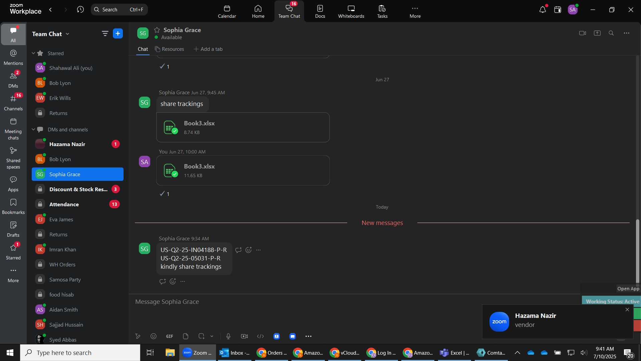The width and height of the screenshot is (641, 361).
Task: Collapse the Starred section
Action: pos(33,53)
